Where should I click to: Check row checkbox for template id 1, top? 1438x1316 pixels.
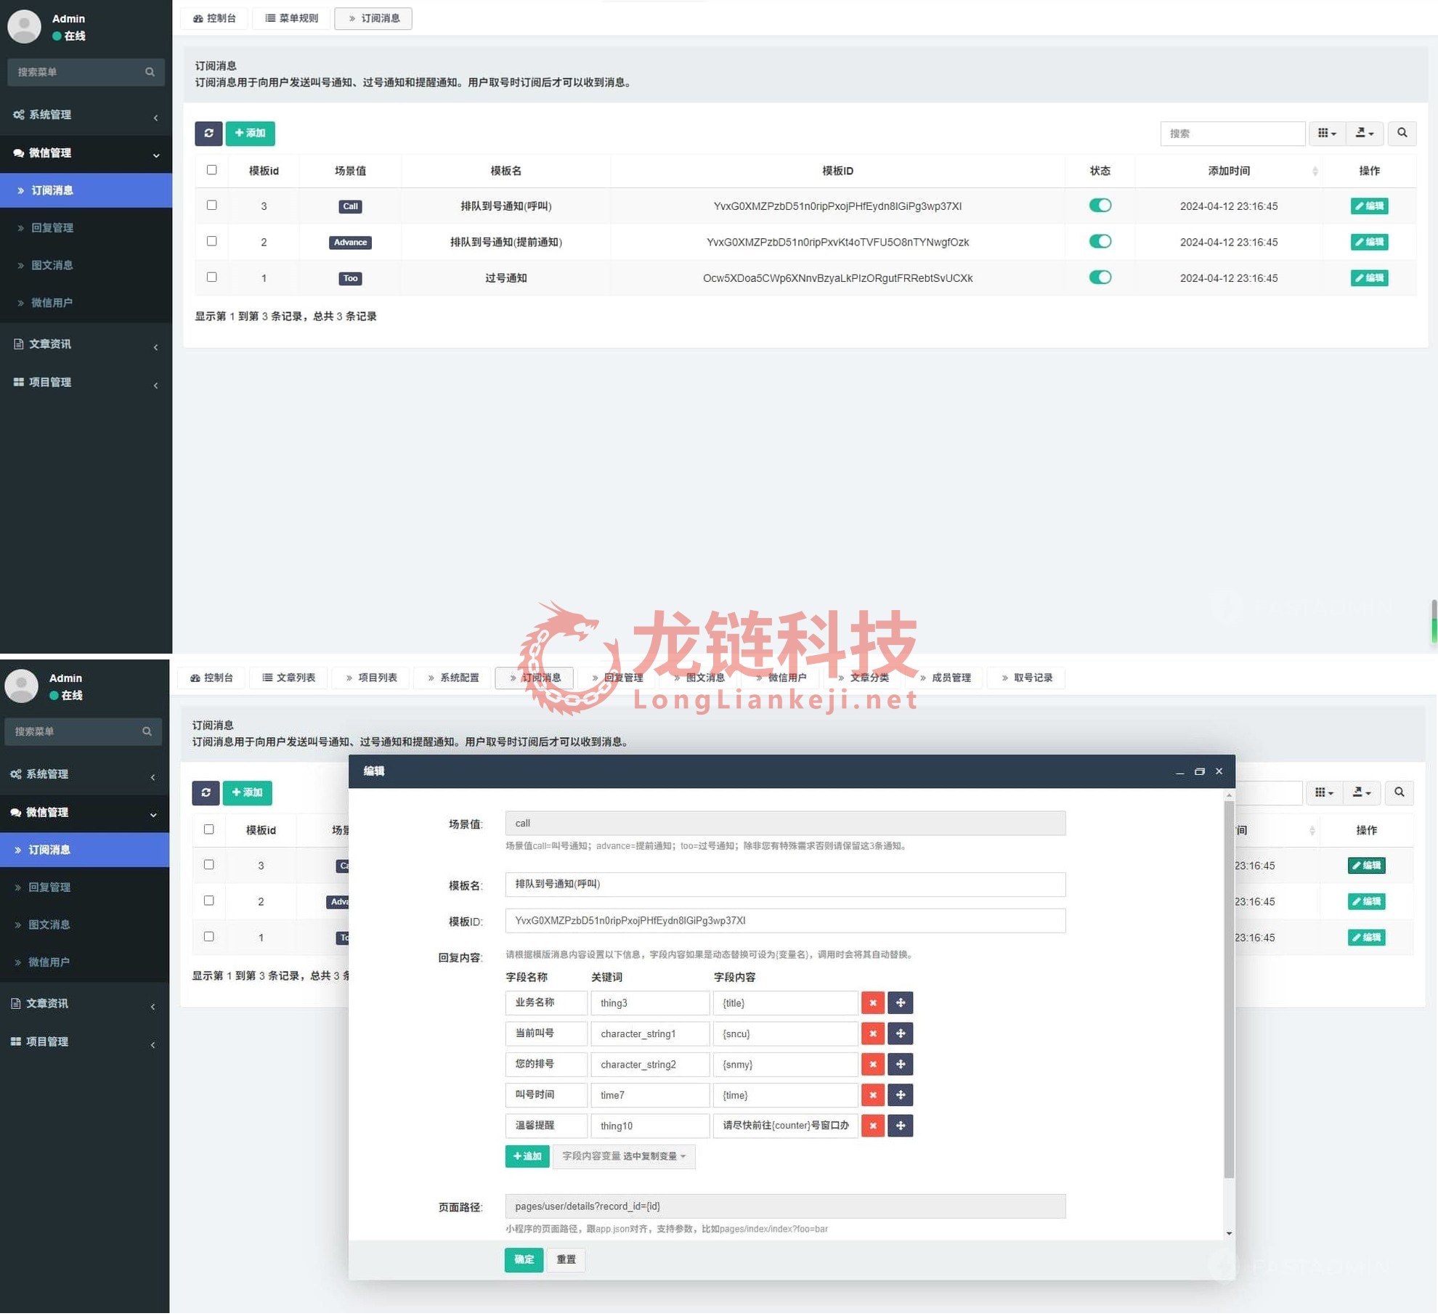point(211,277)
